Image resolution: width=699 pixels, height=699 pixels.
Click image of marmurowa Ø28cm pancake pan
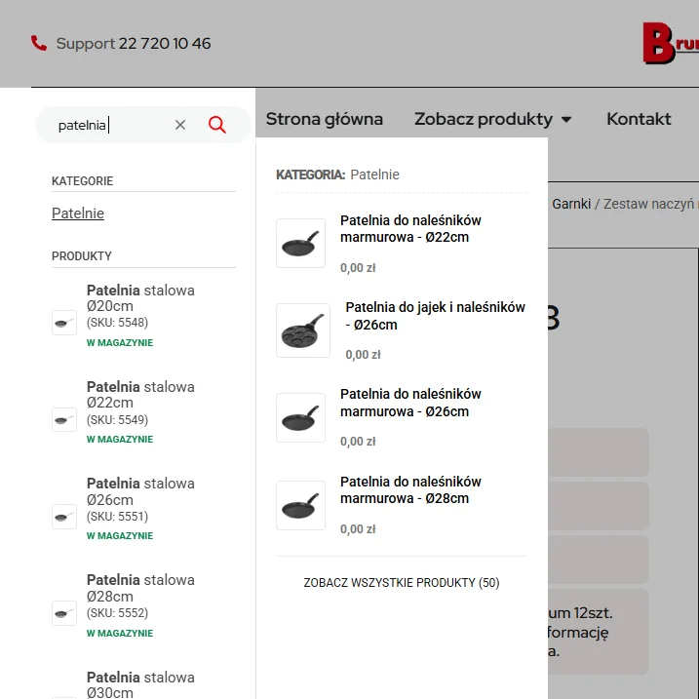tap(300, 505)
